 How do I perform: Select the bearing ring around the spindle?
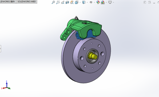[92, 56]
